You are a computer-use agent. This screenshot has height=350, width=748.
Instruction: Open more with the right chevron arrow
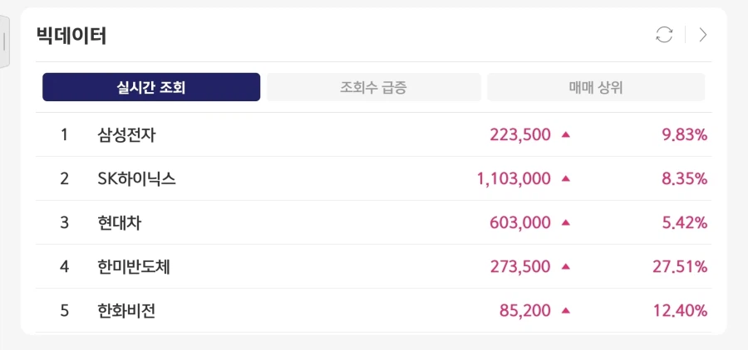tap(703, 35)
